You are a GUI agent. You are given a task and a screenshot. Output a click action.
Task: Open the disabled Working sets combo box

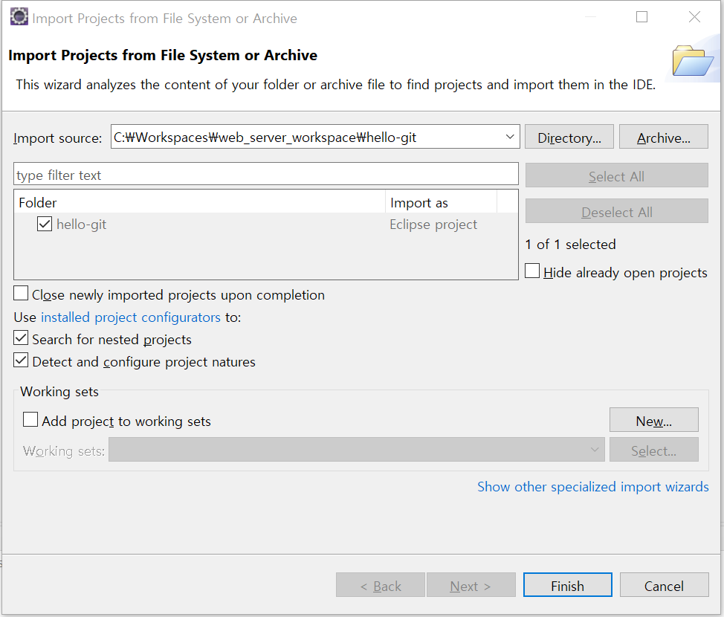click(x=357, y=449)
